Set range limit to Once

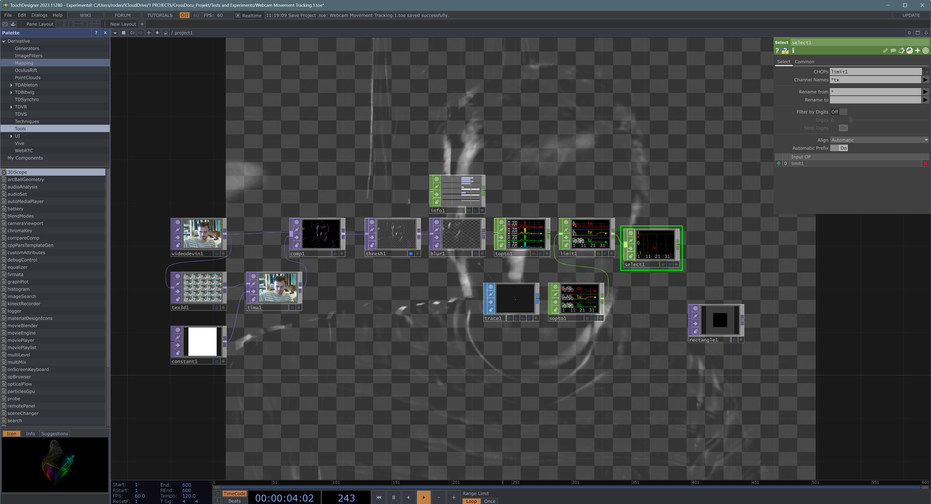490,501
